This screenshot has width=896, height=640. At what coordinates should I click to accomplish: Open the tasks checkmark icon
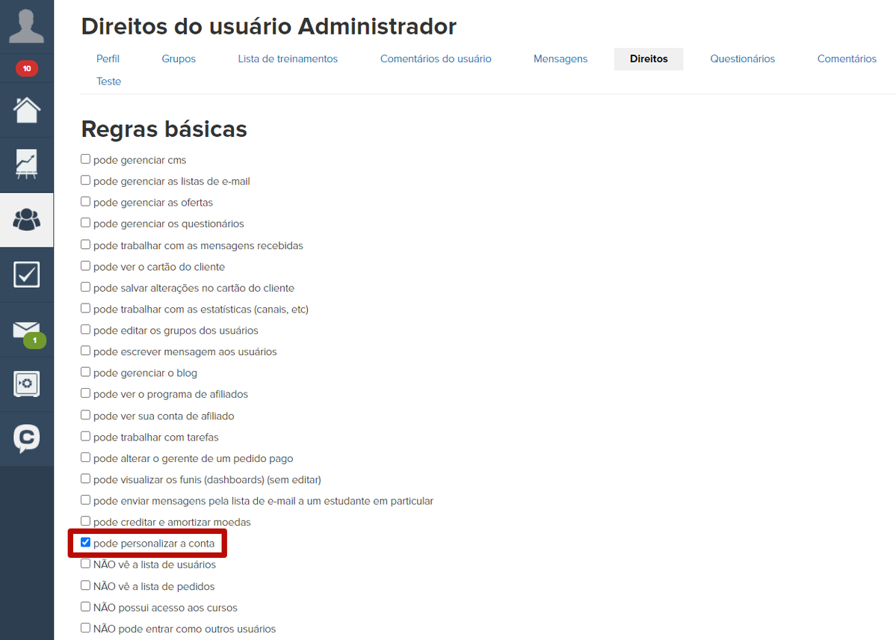click(x=26, y=274)
